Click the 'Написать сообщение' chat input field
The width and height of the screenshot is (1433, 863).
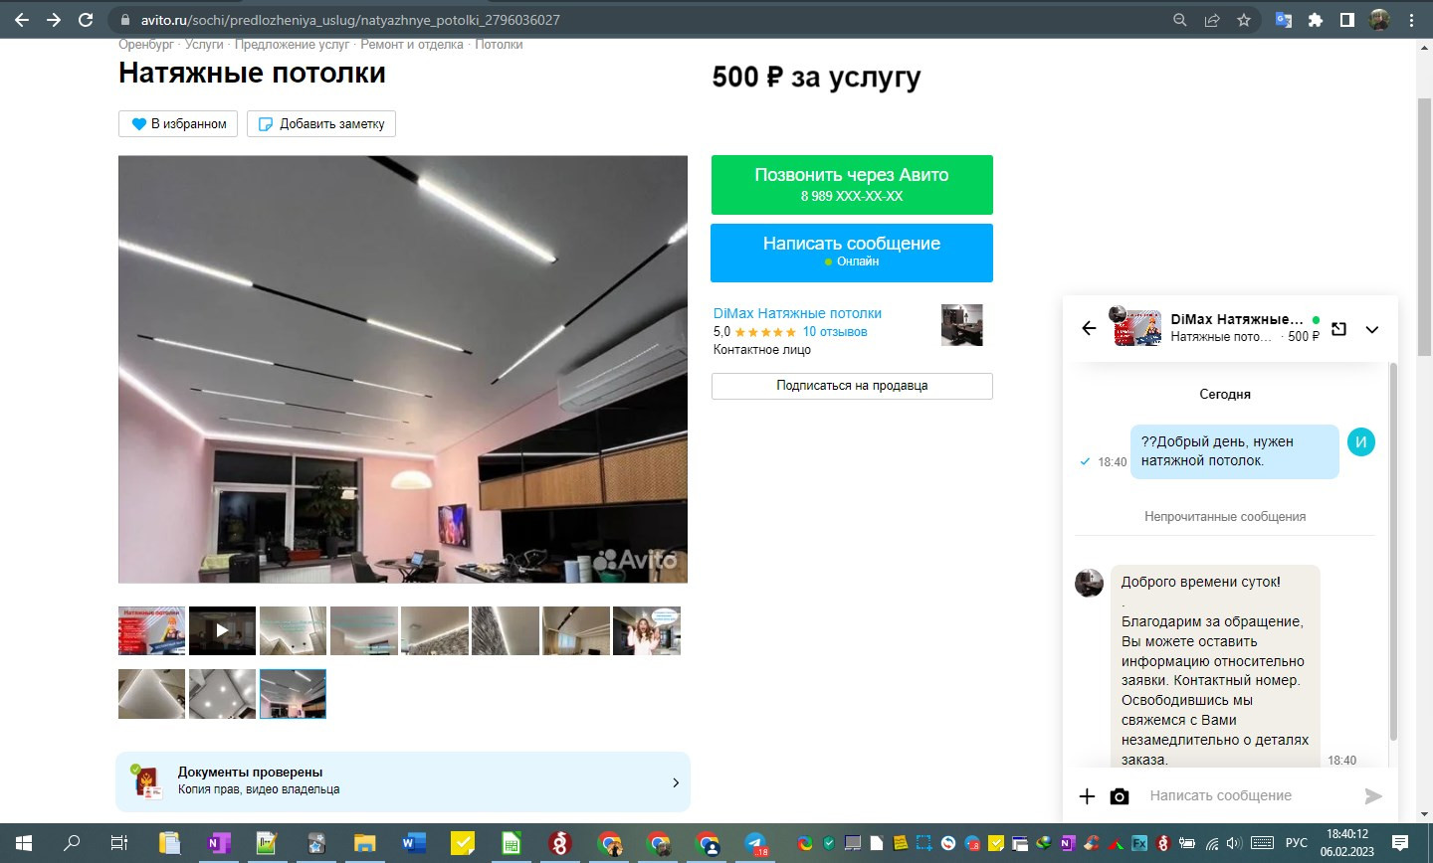[1250, 795]
